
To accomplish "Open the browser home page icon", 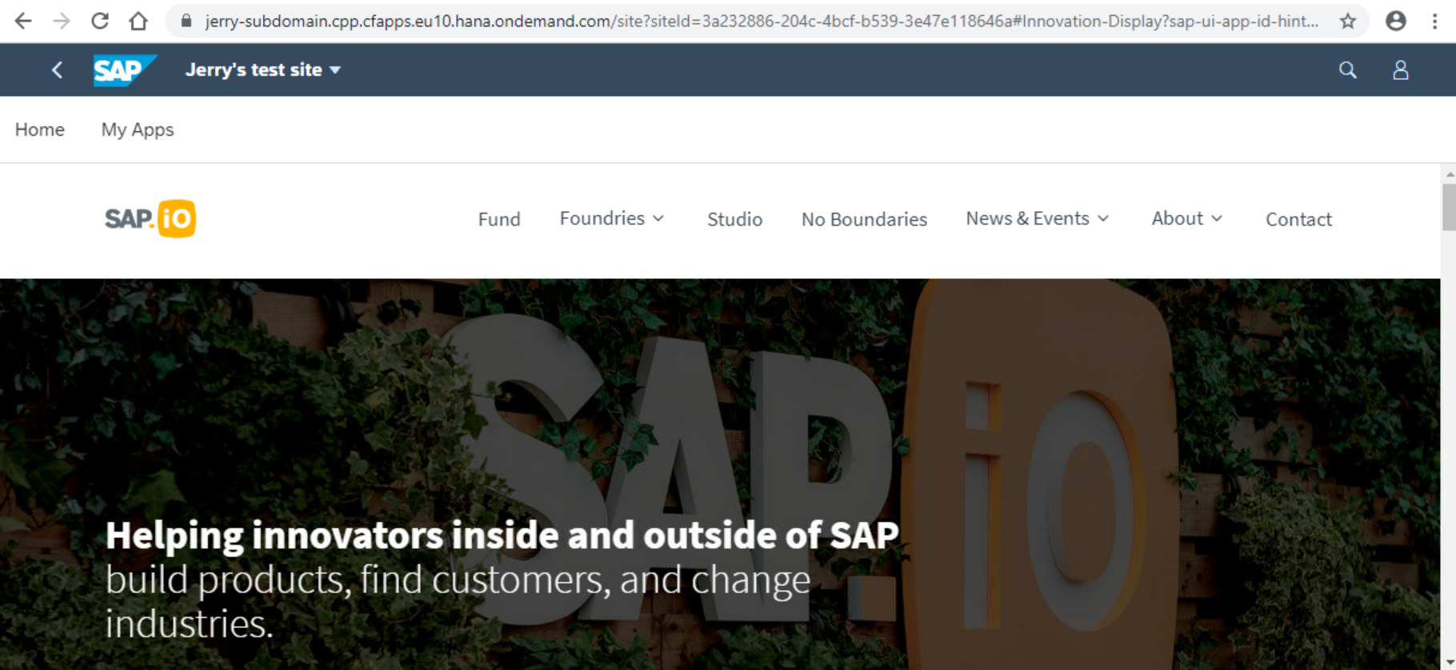I will pos(138,21).
